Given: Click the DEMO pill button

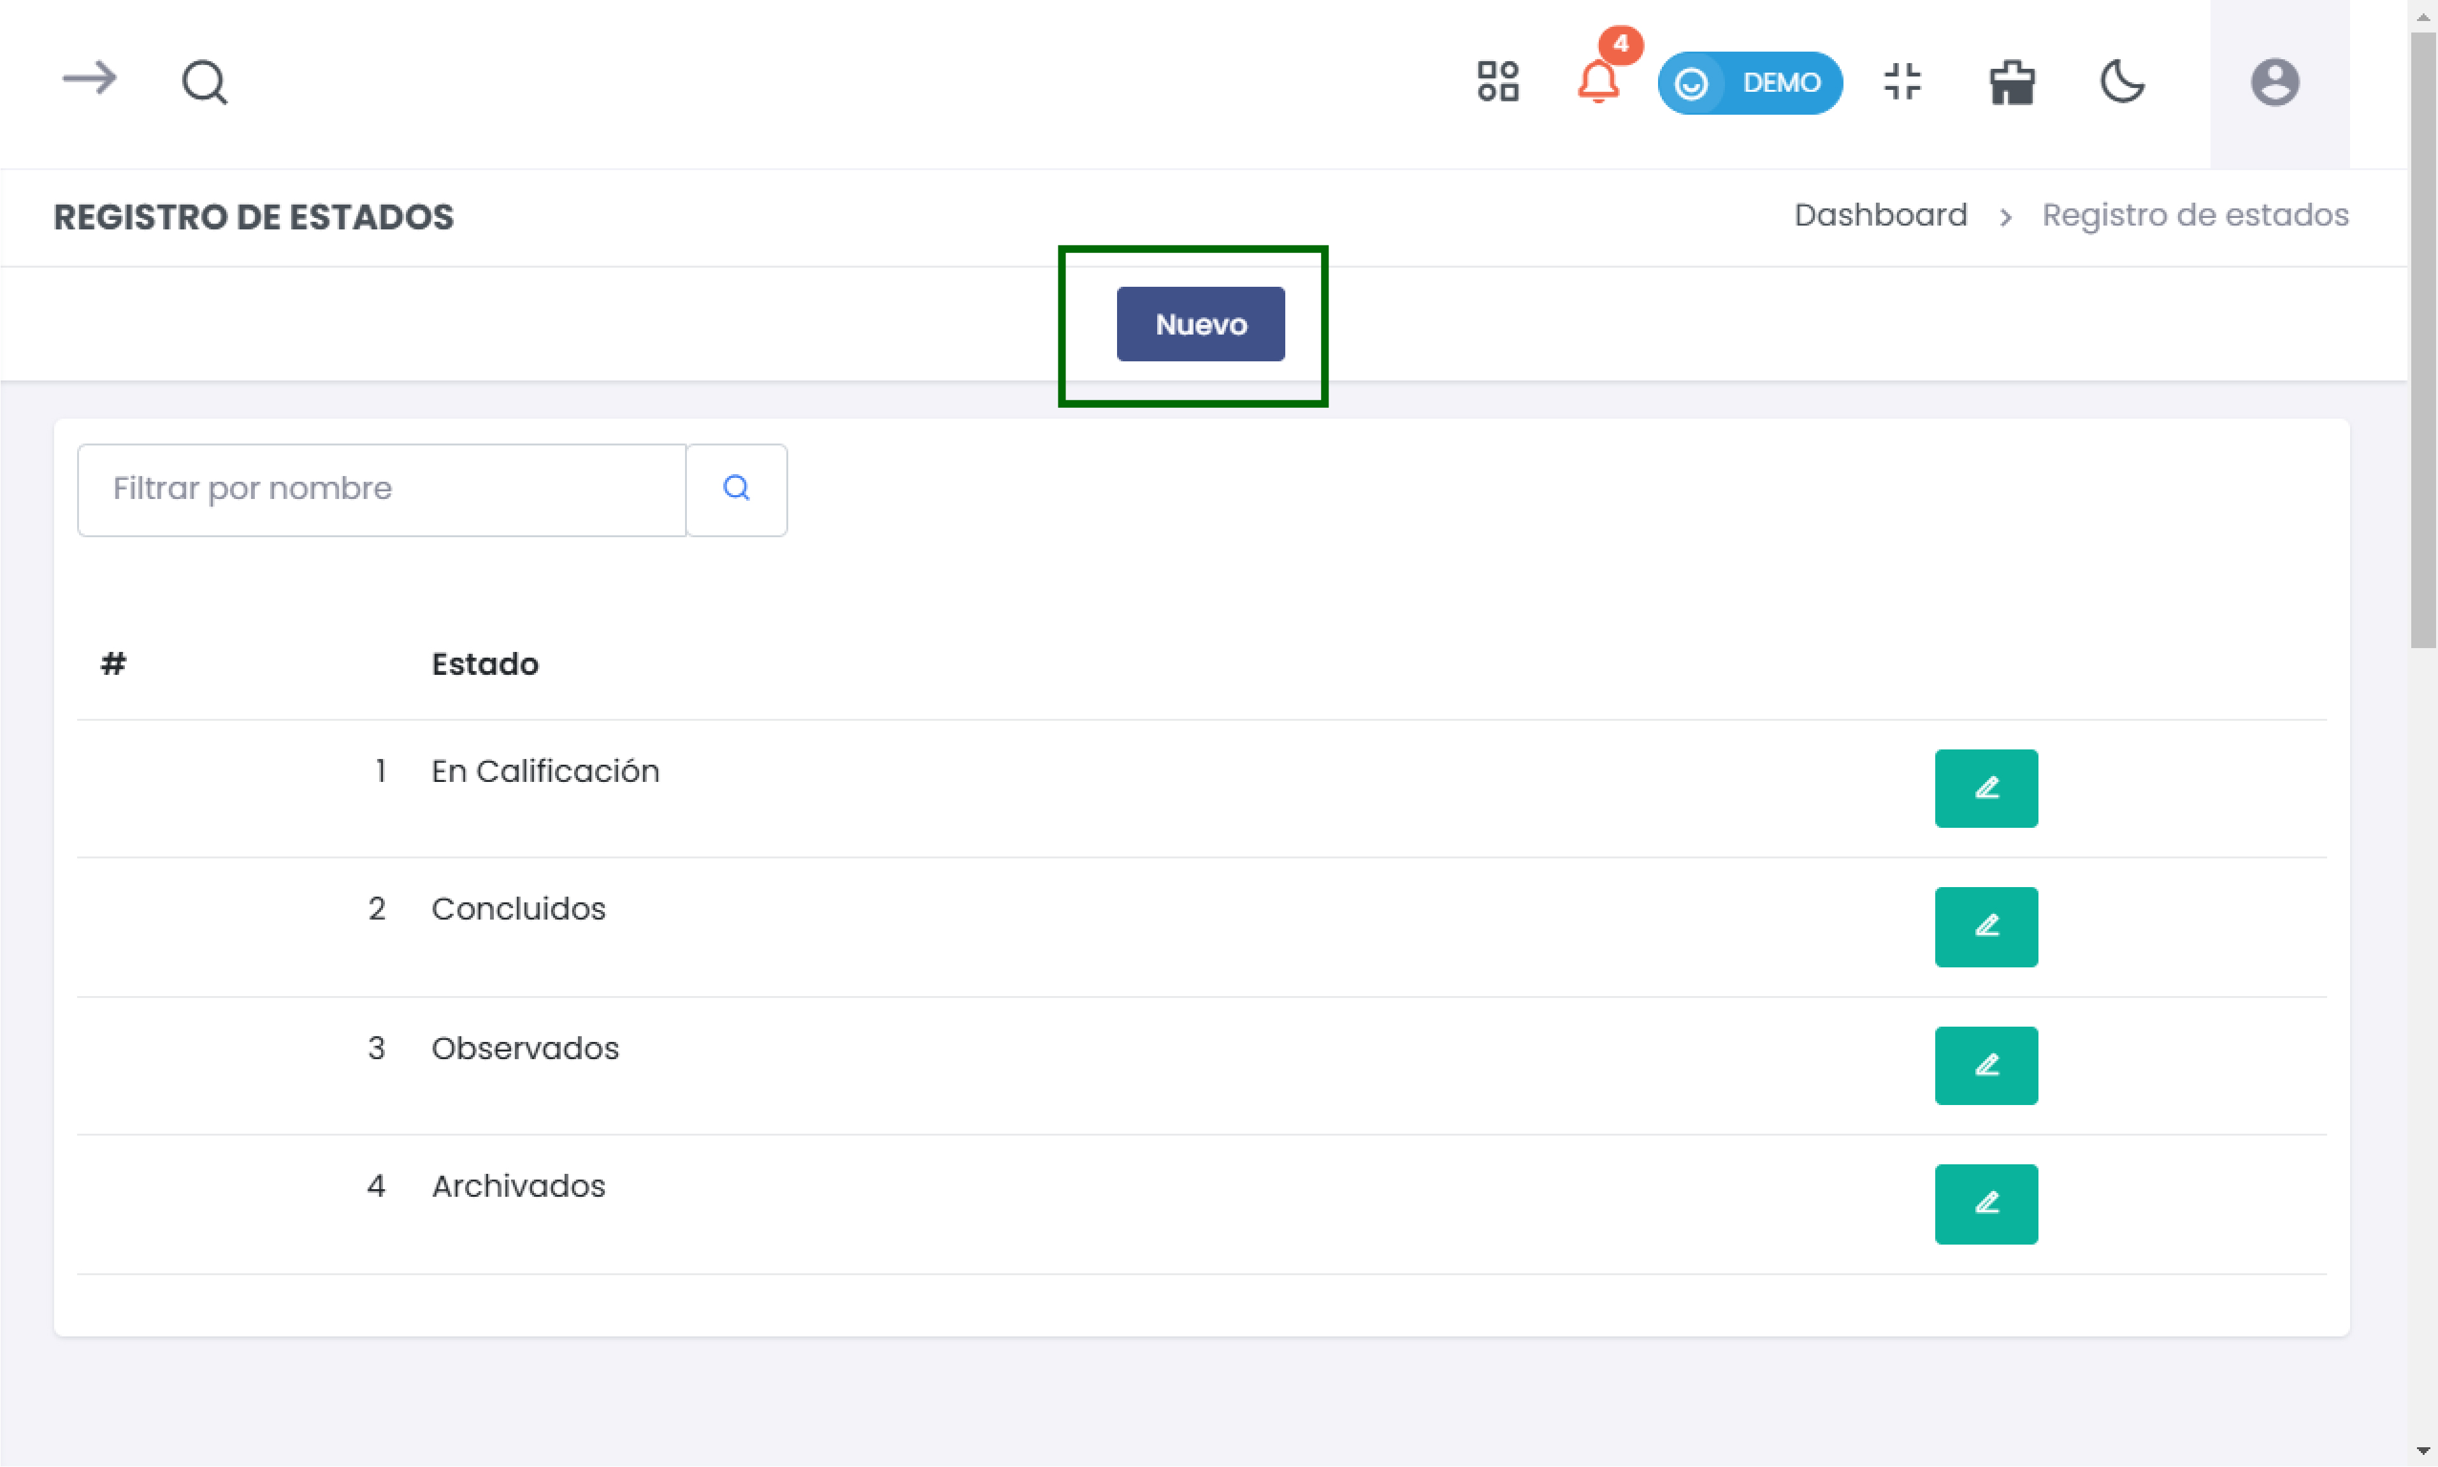Looking at the screenshot, I should click(1749, 82).
